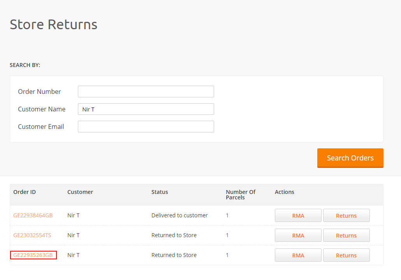Screen dimensions: 401x280
Task: Open order GE23032554TS link
Action: (x=32, y=235)
